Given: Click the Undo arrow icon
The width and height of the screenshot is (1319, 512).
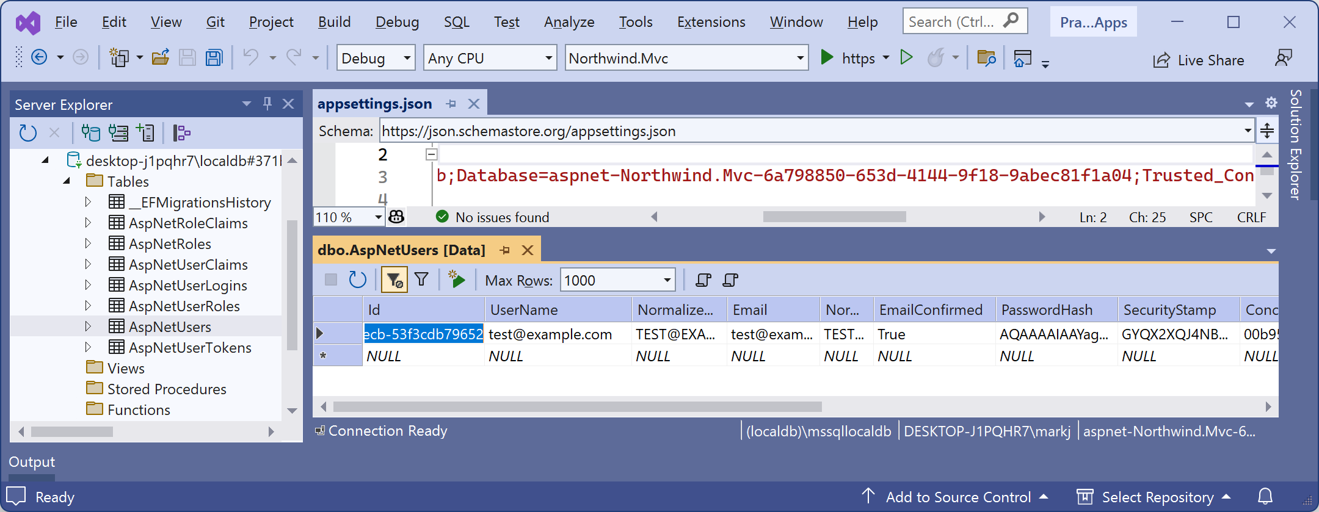Looking at the screenshot, I should coord(250,57).
